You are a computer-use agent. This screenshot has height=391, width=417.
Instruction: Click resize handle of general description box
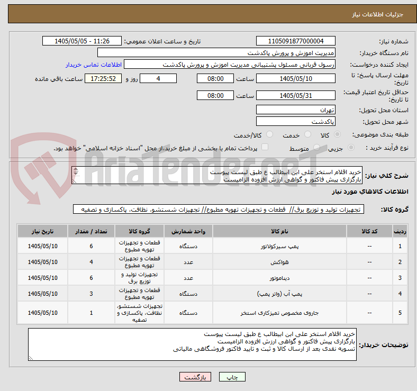coord(75,181)
